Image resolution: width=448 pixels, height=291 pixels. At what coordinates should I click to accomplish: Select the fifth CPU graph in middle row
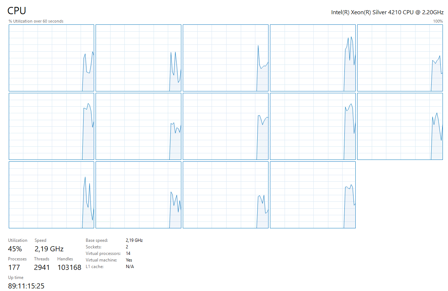400,126
